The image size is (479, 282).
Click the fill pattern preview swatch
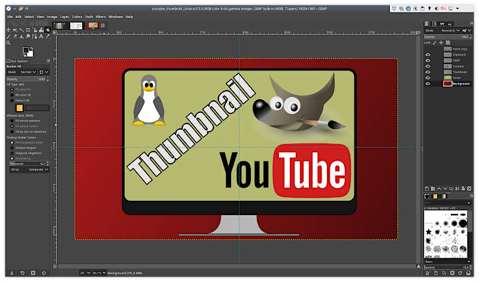(x=20, y=108)
